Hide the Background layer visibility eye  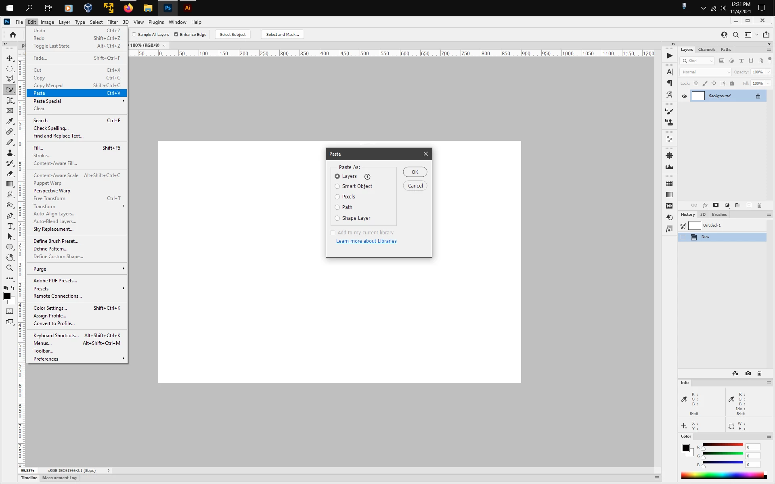click(x=684, y=96)
